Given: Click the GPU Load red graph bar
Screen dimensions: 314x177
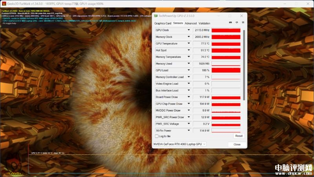Looking at the screenshot, I should [x=226, y=70].
